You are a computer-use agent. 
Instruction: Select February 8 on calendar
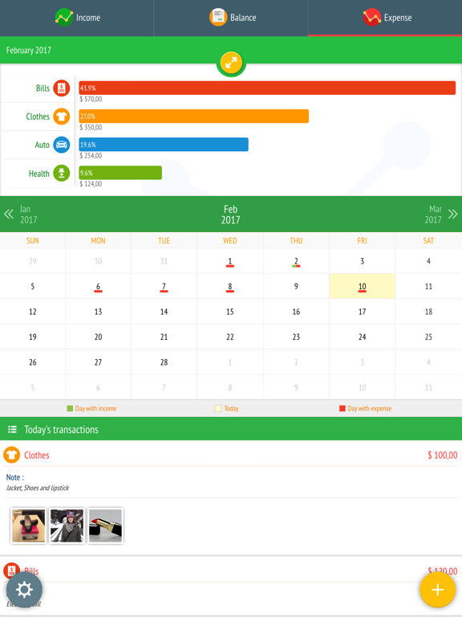pyautogui.click(x=230, y=287)
